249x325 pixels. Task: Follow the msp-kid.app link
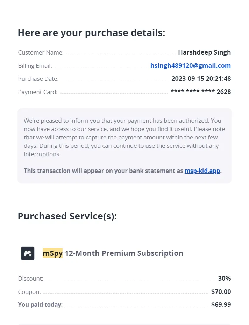coord(202,171)
